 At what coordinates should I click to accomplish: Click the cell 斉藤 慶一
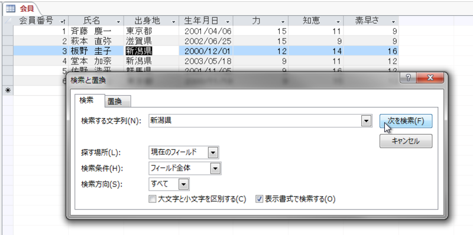[x=96, y=31]
